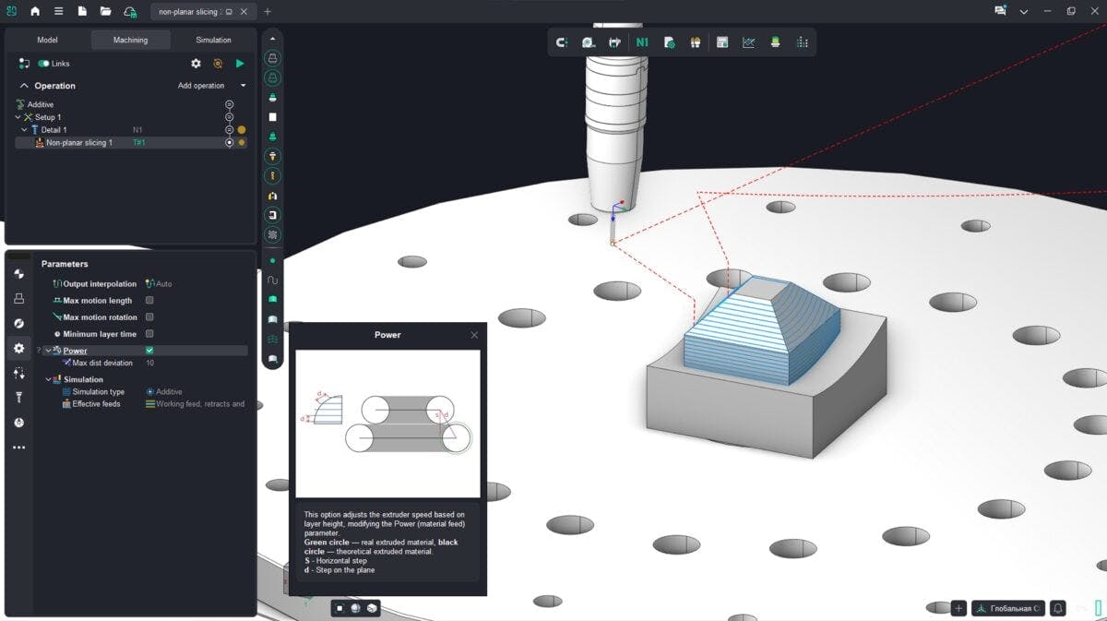Collapse the Simulation parameter group
Image resolution: width=1107 pixels, height=621 pixels.
49,379
